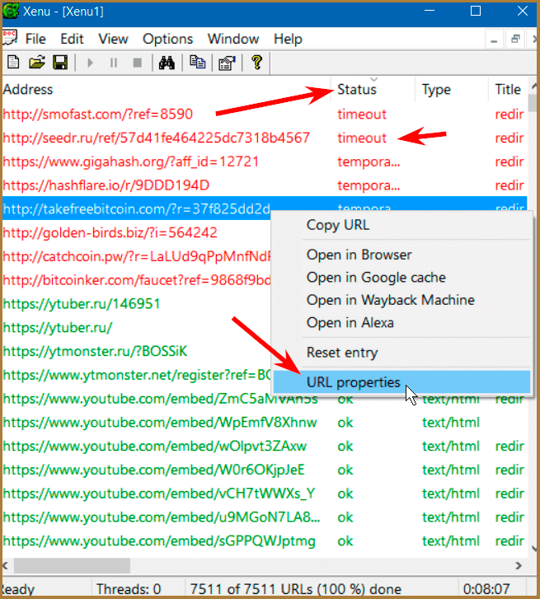Click URL properties in context menu
This screenshot has width=540, height=599.
(x=401, y=382)
